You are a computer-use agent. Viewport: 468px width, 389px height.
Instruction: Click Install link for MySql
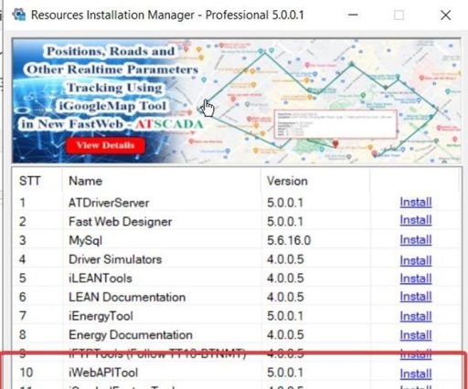click(x=416, y=240)
